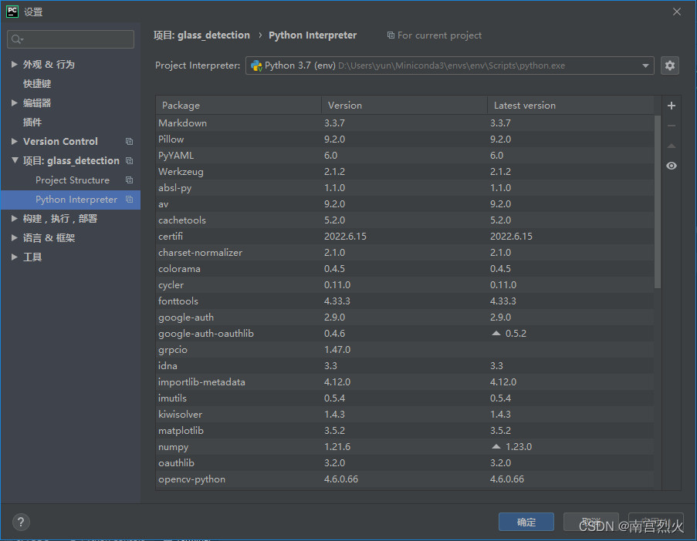Select the Werkzeug package row
The image size is (697, 541).
click(x=405, y=172)
